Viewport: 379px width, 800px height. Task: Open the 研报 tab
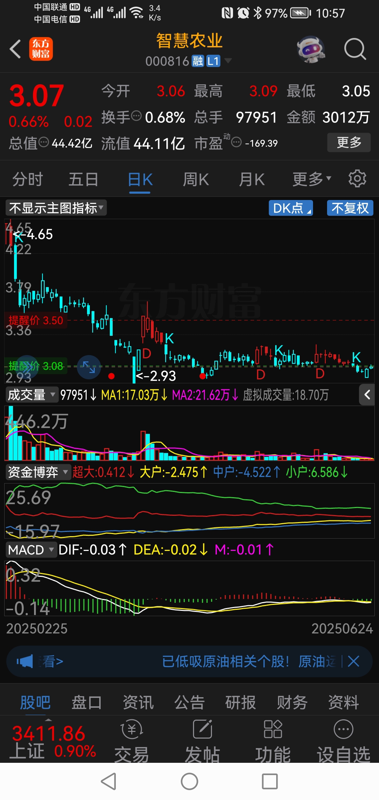[241, 702]
